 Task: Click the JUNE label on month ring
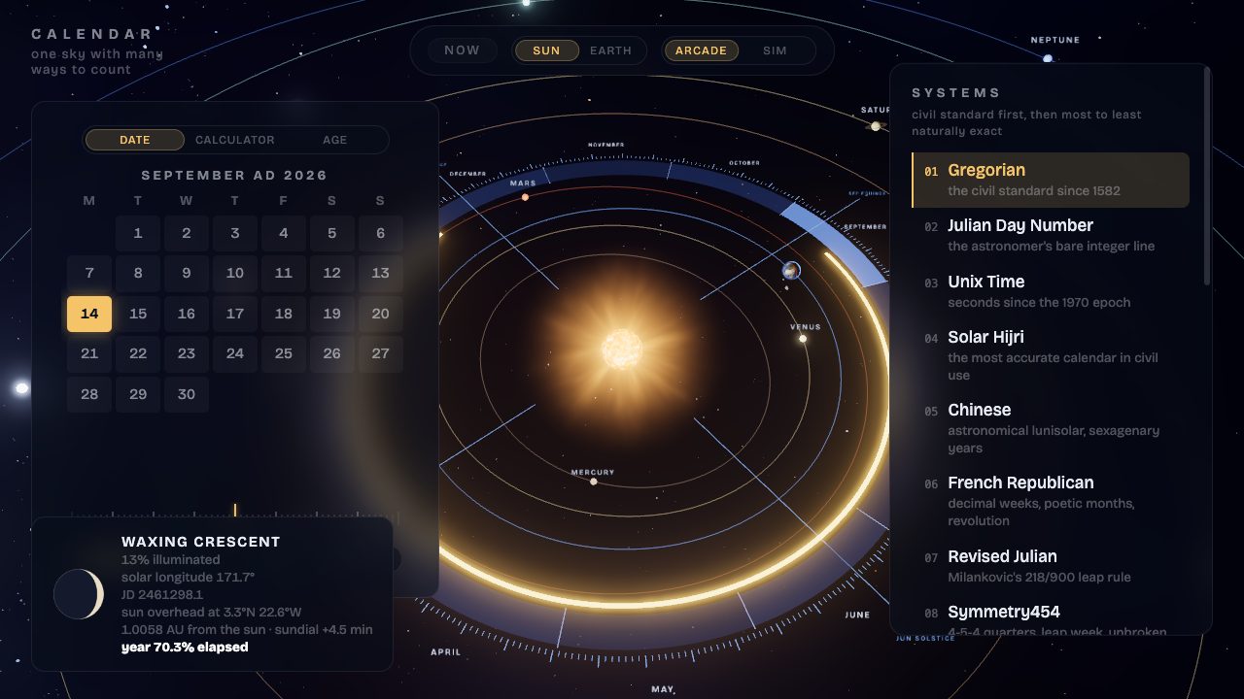point(857,615)
